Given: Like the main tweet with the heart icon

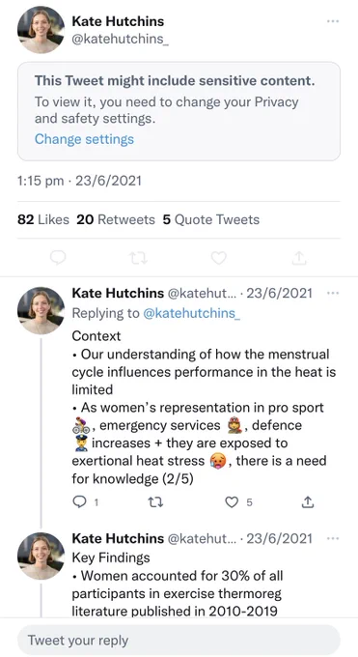Looking at the screenshot, I should click(219, 258).
